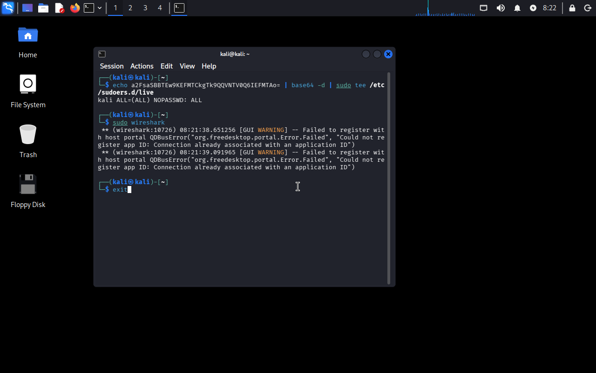Screen dimensions: 596x373
Task: Expand the terminal launcher dropdown arrow
Action: (x=100, y=8)
